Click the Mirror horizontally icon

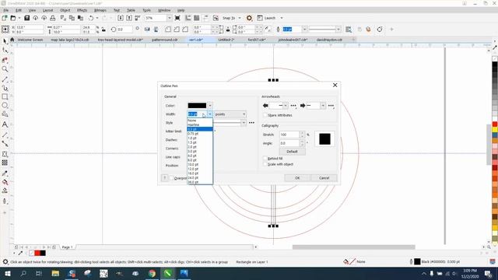pos(147,30)
